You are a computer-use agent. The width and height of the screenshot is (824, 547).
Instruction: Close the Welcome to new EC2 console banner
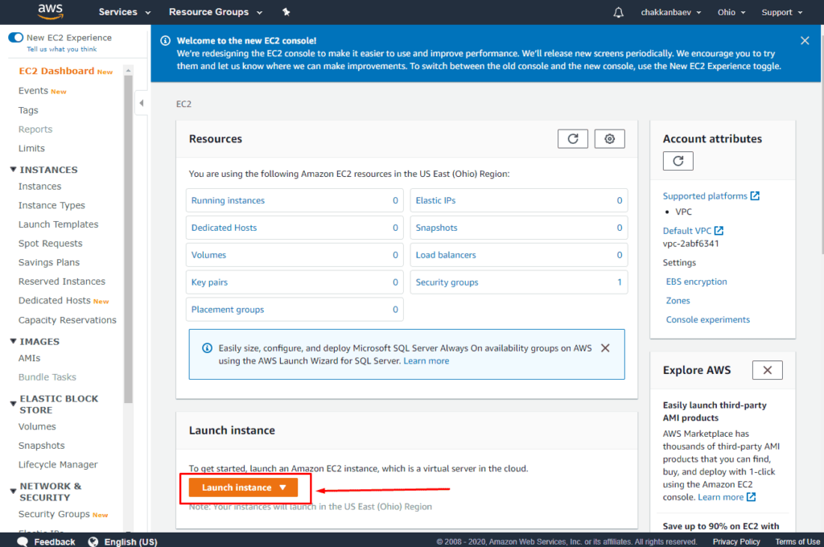805,40
